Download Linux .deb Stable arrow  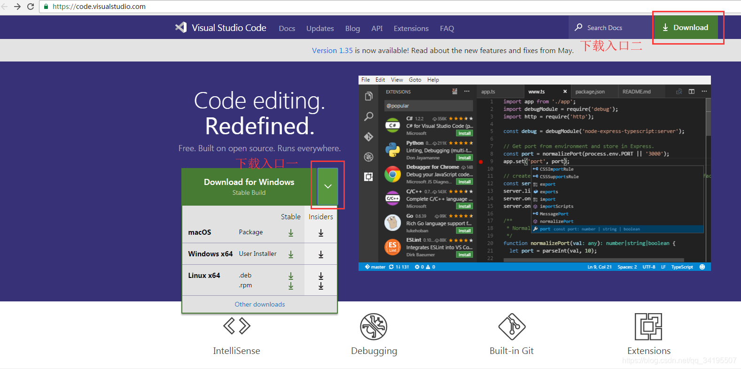(291, 276)
